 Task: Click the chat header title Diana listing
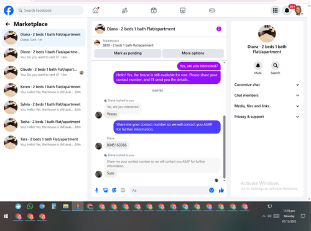(x=141, y=29)
